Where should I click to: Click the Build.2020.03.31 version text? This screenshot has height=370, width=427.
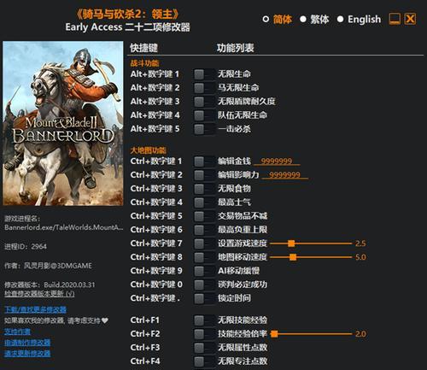69,285
